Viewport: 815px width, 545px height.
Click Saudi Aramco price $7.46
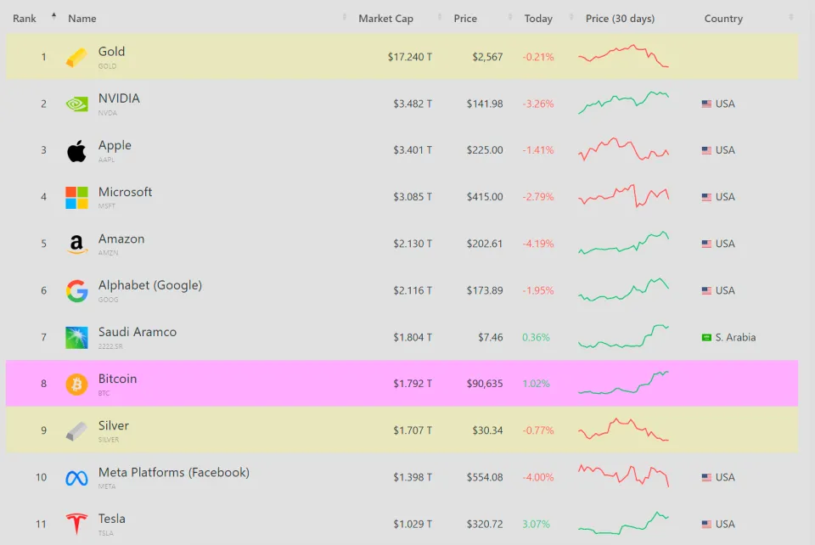491,337
